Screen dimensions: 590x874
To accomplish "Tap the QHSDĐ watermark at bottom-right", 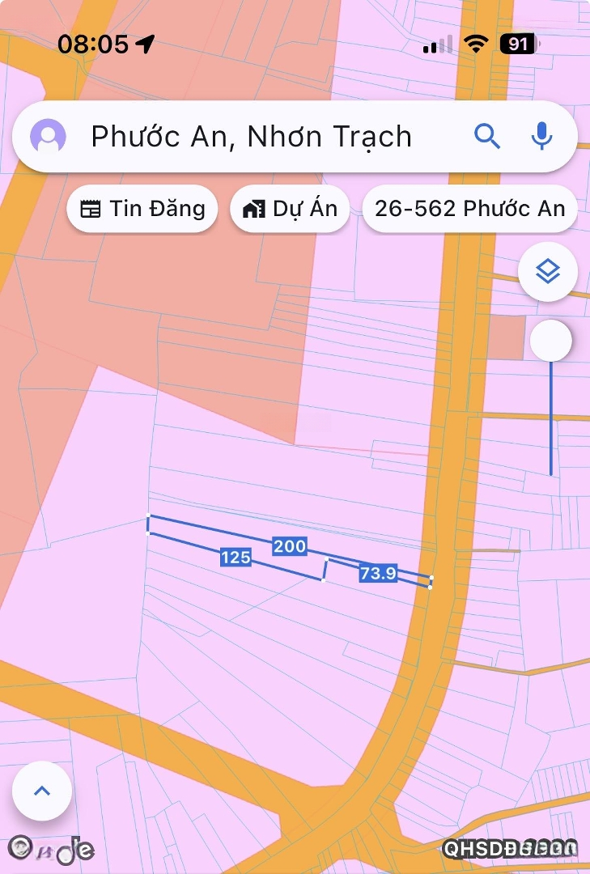I will pyautogui.click(x=511, y=848).
